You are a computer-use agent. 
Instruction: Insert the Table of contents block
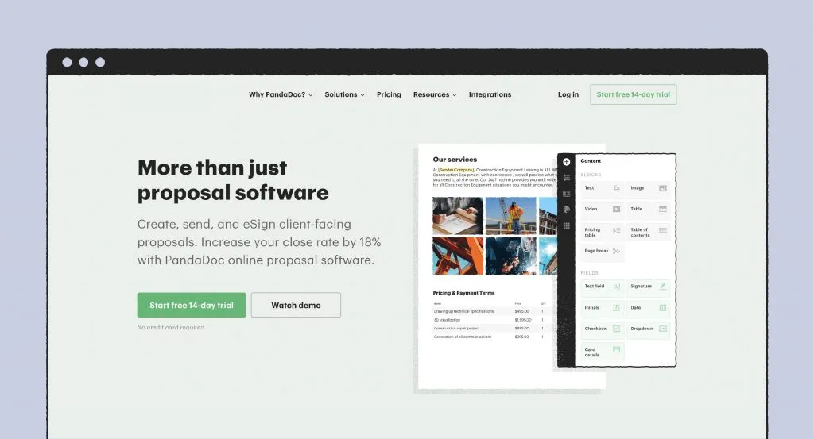tap(648, 232)
